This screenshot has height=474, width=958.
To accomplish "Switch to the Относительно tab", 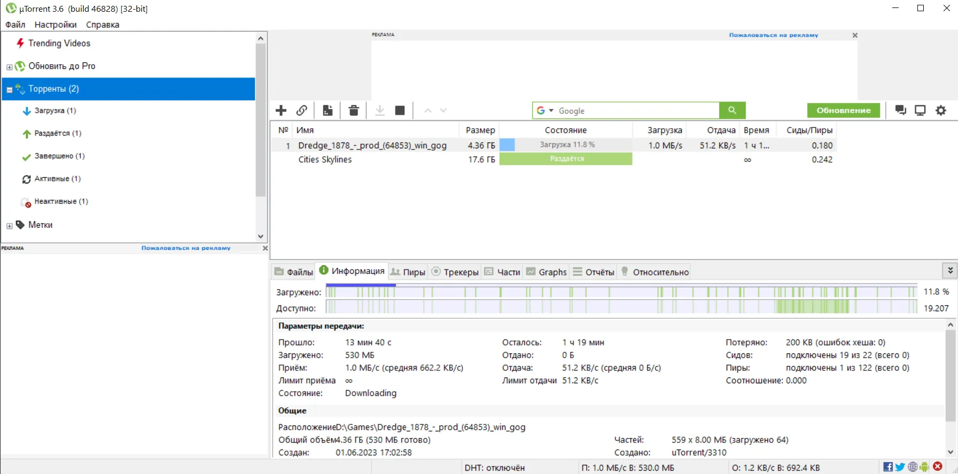I will tap(655, 272).
